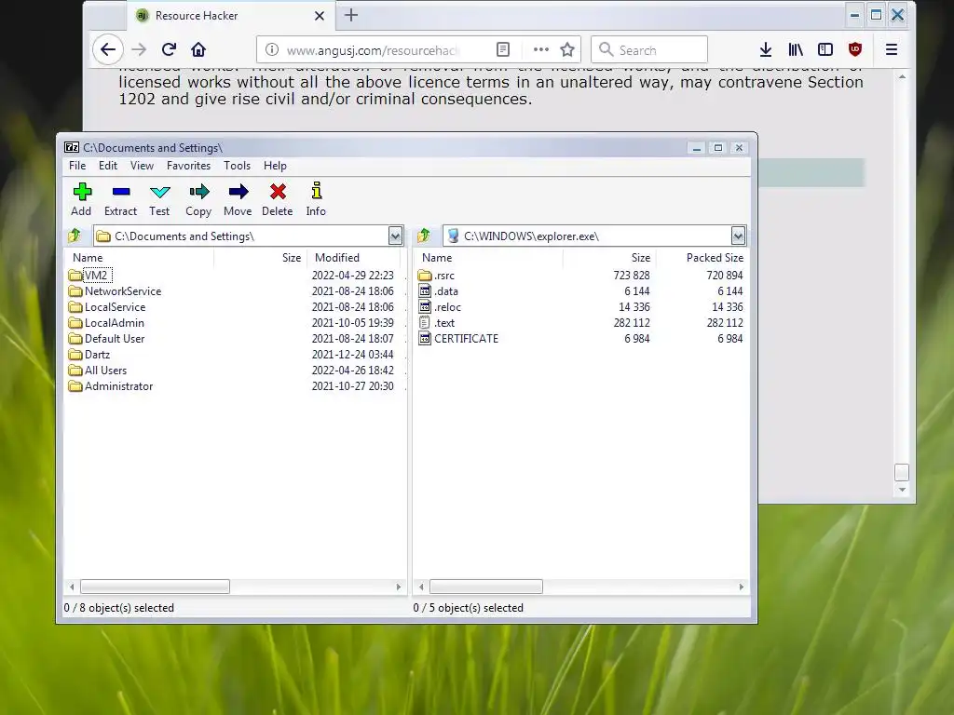Select the .text file row
954x715 pixels.
click(x=581, y=323)
